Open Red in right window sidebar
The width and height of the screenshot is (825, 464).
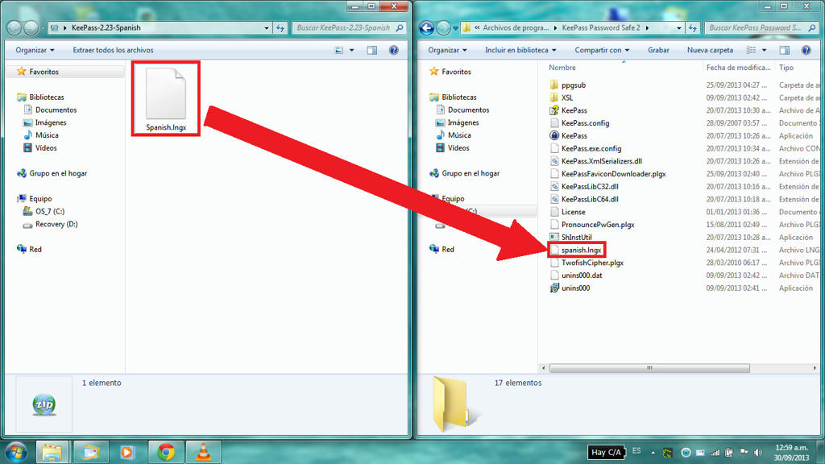point(448,250)
